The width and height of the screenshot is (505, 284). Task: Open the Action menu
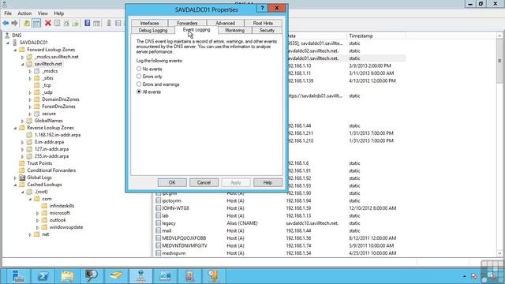[x=24, y=13]
